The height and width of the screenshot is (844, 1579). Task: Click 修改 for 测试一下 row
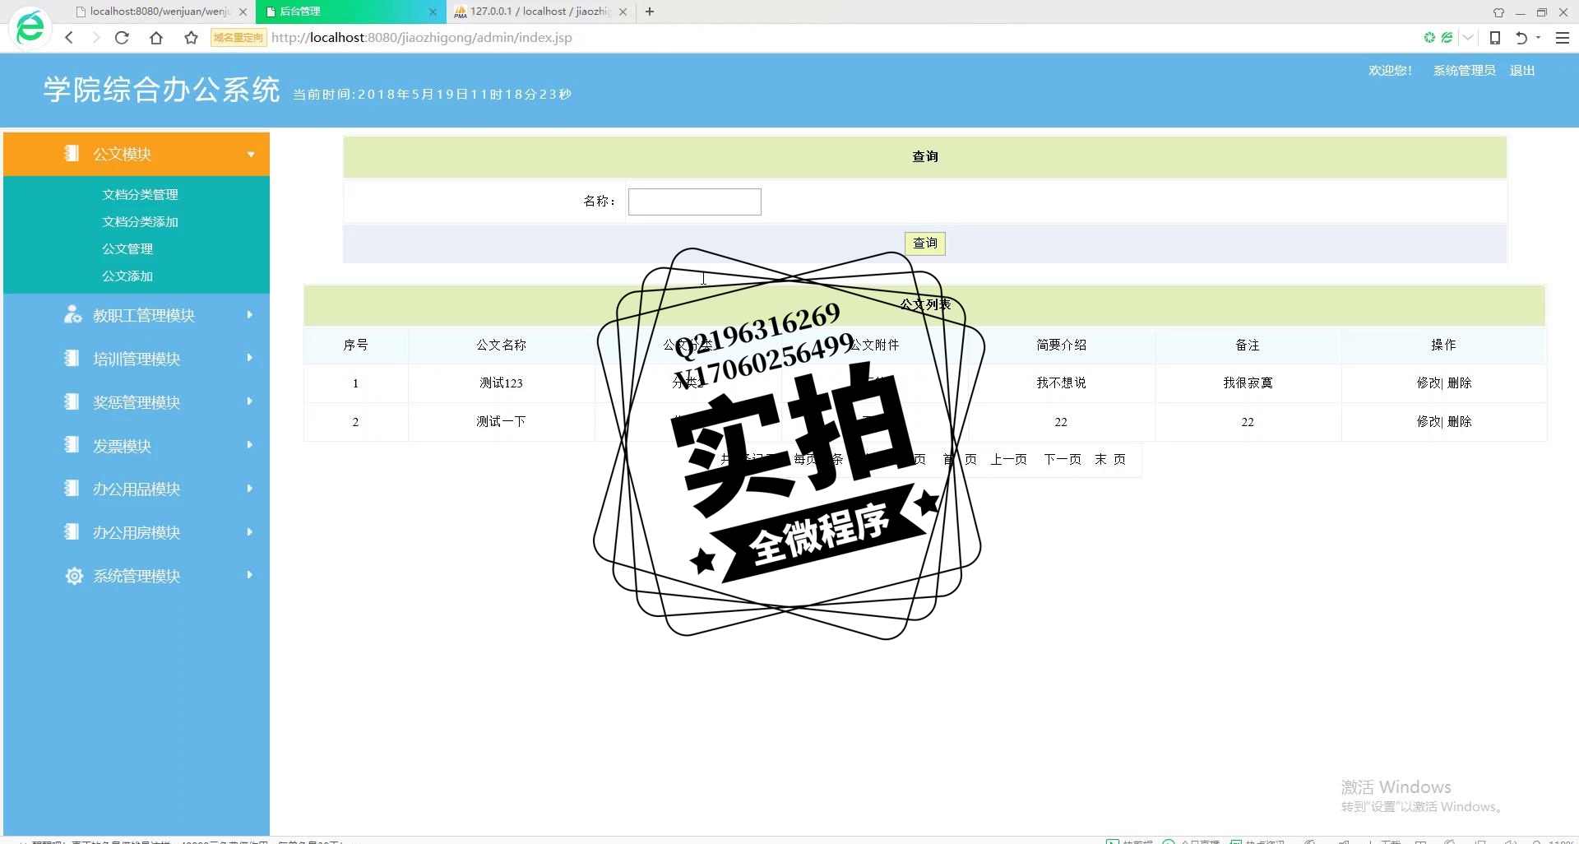click(1429, 421)
